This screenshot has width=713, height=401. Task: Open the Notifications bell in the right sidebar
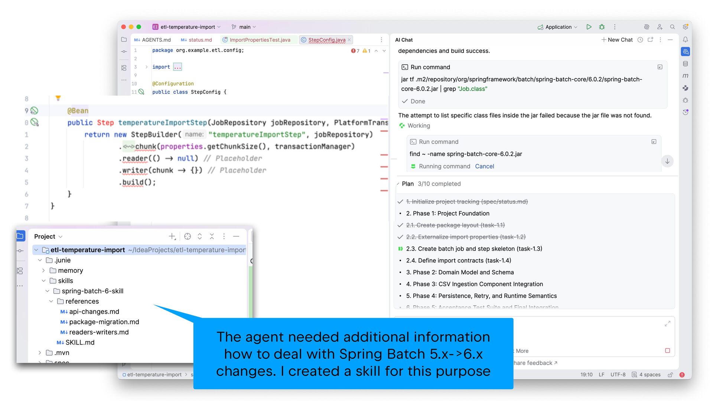click(685, 39)
